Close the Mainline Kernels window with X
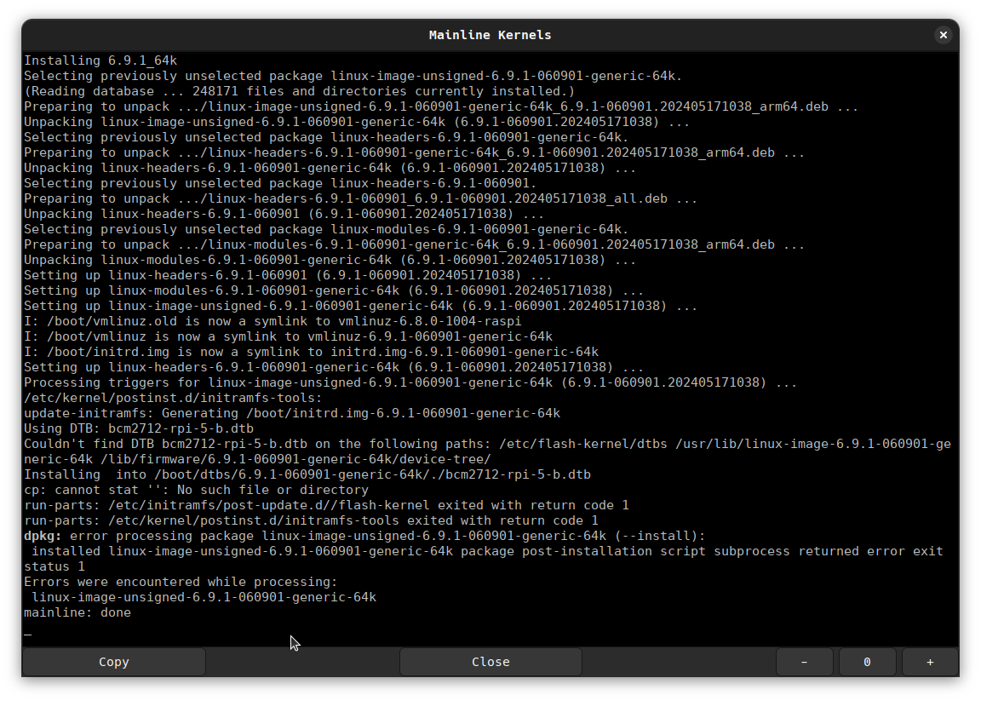The height and width of the screenshot is (701, 981). 944,35
